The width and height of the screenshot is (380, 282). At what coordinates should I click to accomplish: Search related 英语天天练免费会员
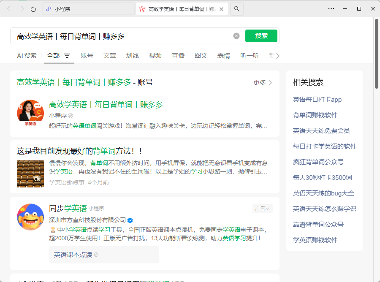(321, 131)
